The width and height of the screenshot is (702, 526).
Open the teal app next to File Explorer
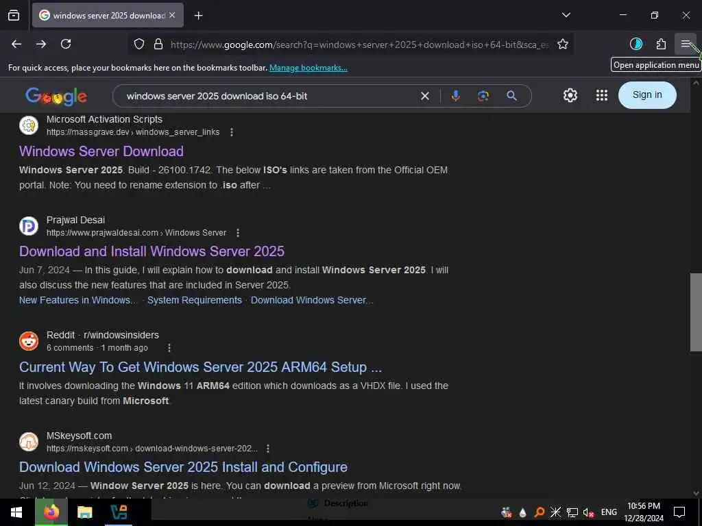(119, 512)
